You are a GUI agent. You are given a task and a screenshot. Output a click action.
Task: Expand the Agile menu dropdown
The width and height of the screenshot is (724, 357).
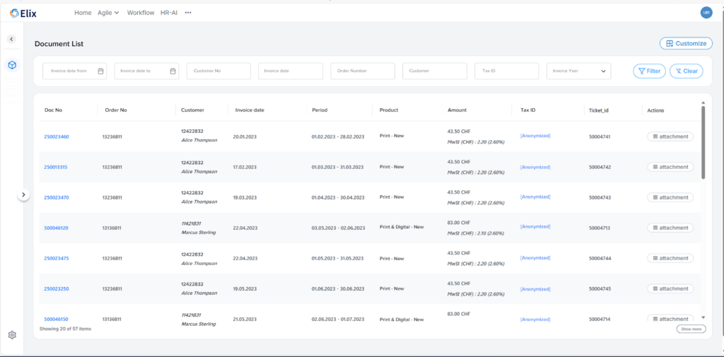[x=108, y=13]
